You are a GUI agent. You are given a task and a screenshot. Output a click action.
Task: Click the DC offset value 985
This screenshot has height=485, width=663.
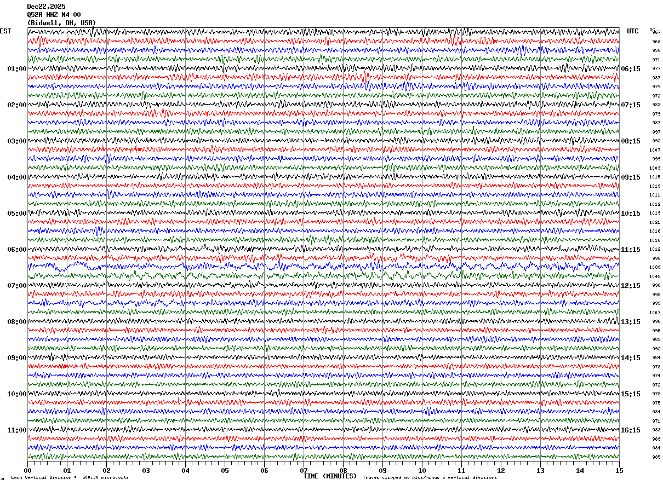pos(656,457)
